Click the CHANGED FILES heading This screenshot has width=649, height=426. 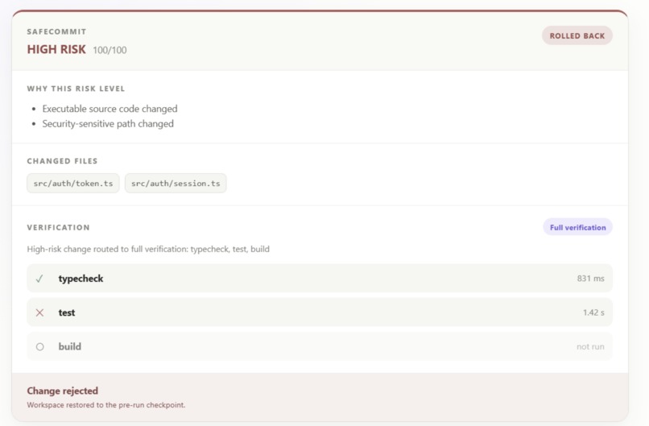tap(62, 161)
